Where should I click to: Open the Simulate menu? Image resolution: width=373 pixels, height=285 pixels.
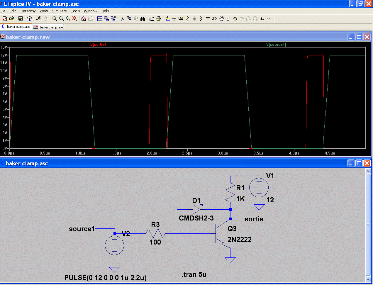click(59, 11)
